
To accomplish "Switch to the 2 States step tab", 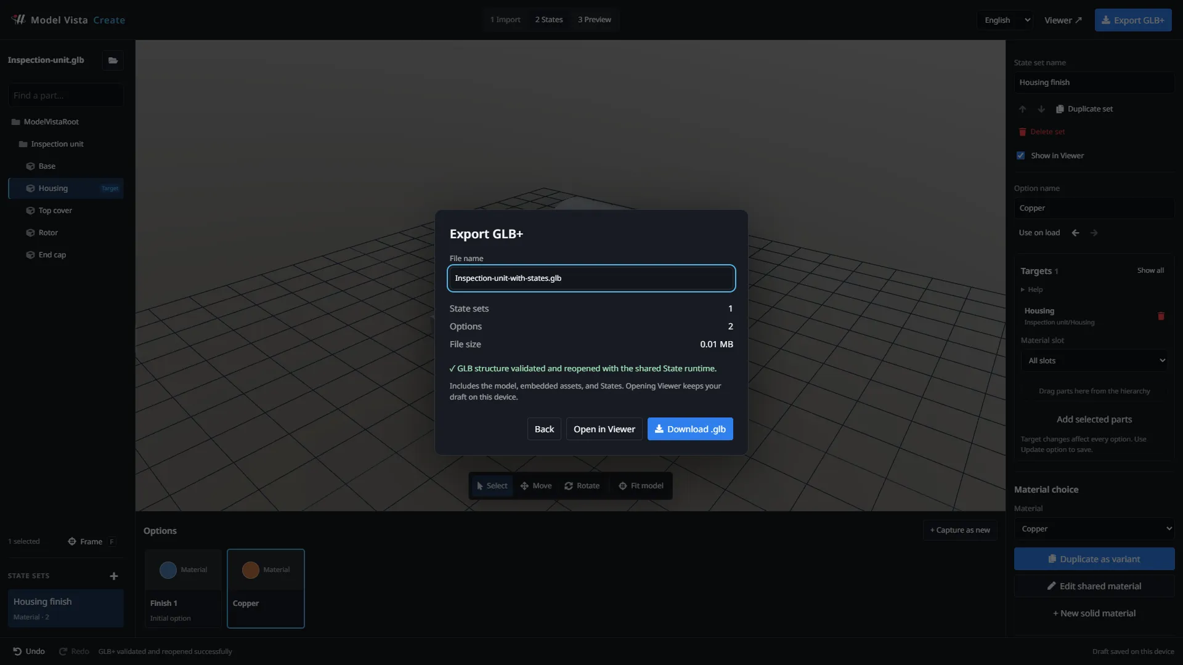I will [x=549, y=20].
